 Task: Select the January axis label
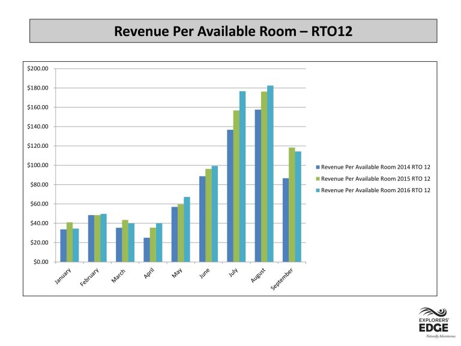point(63,276)
